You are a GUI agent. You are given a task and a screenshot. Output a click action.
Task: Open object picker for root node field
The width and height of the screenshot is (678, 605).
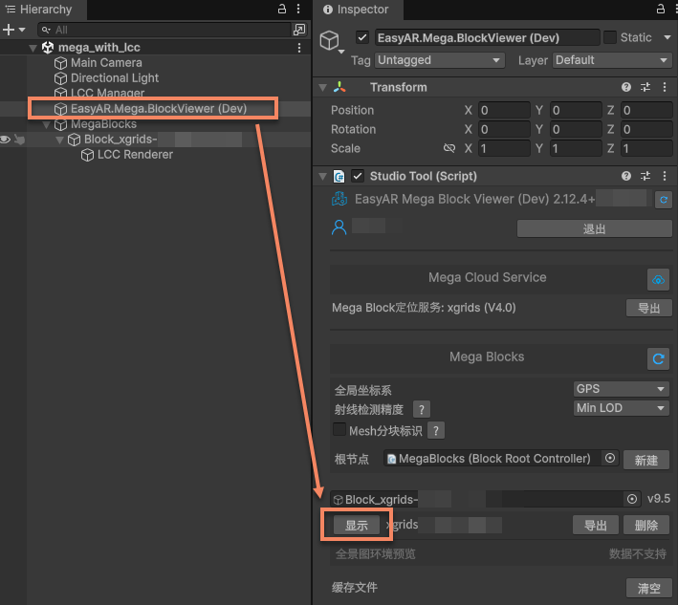611,459
